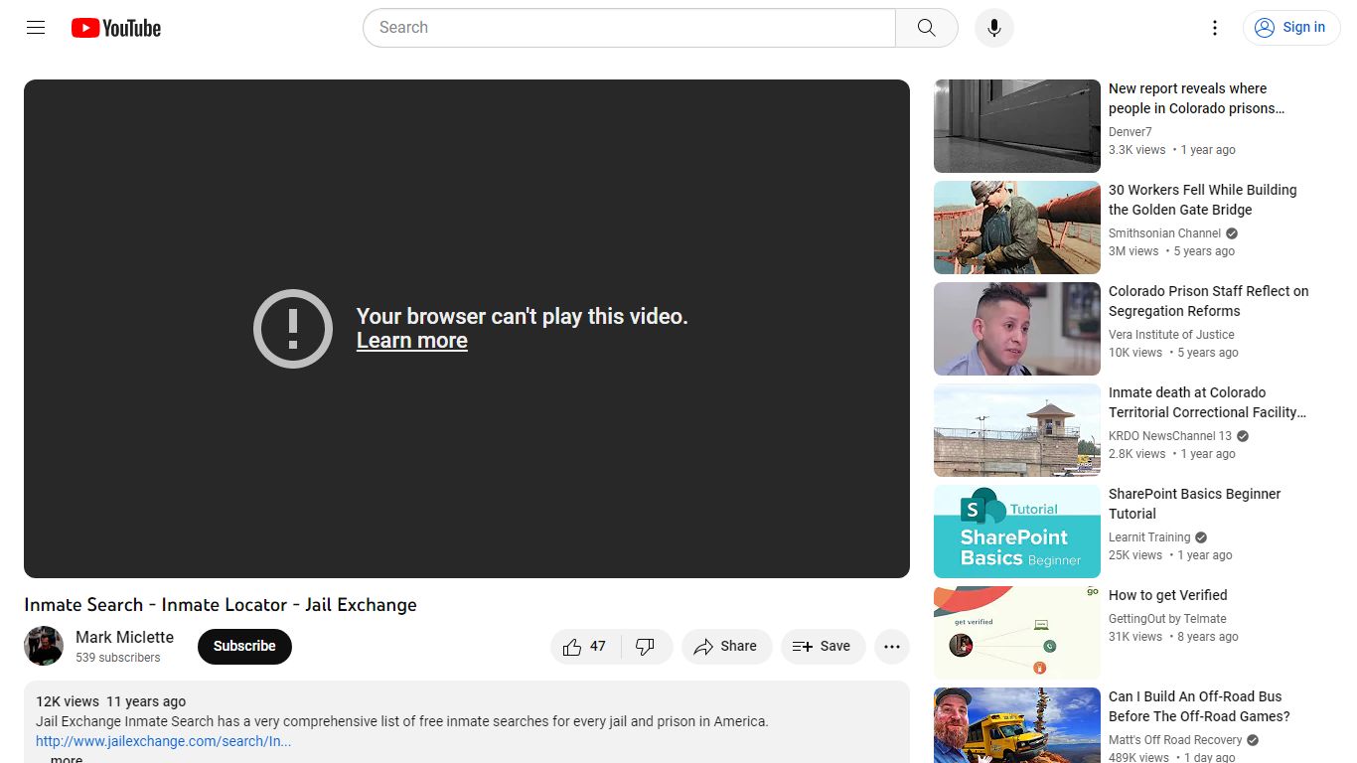Open How to get Verified thumbnail

click(x=1017, y=633)
